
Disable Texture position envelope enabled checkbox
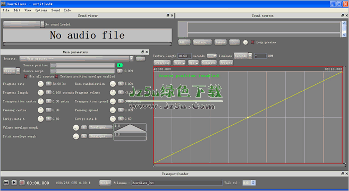click(57, 76)
